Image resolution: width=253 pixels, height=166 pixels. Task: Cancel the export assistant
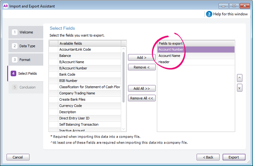[18, 157]
